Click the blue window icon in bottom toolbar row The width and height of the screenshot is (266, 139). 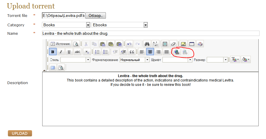[53, 67]
